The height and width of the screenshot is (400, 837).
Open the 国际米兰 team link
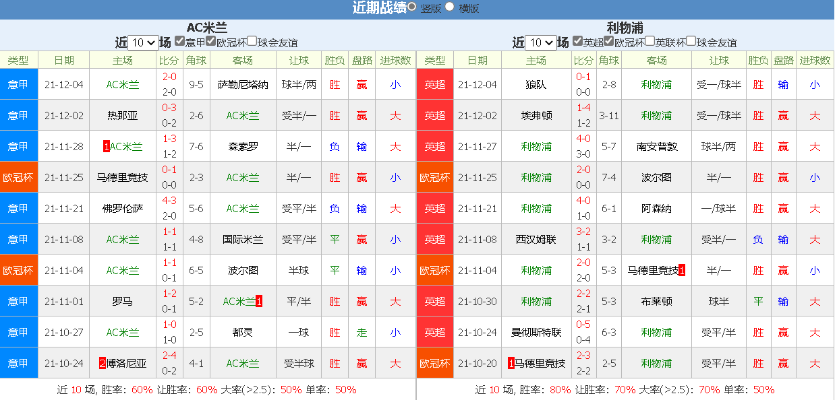pyautogui.click(x=243, y=239)
